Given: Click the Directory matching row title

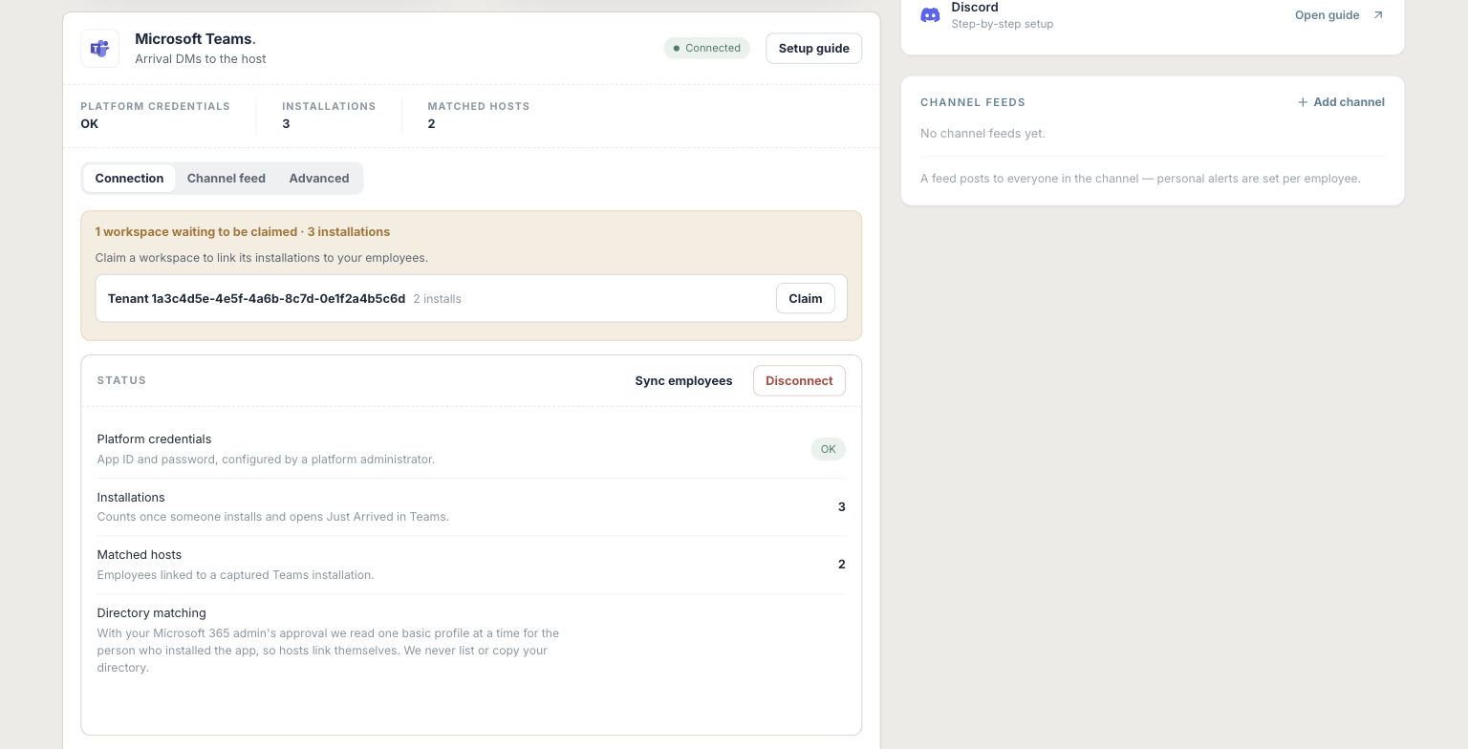Looking at the screenshot, I should tap(151, 613).
